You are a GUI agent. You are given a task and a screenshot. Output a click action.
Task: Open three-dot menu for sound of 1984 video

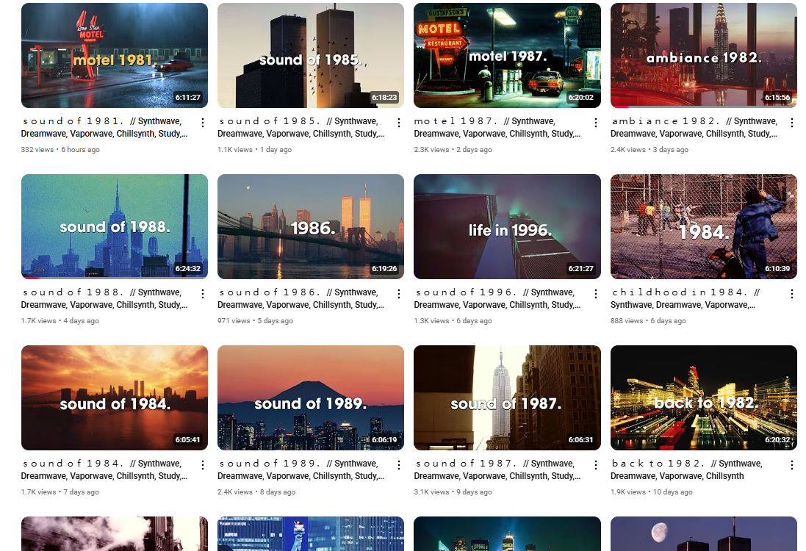click(x=203, y=464)
